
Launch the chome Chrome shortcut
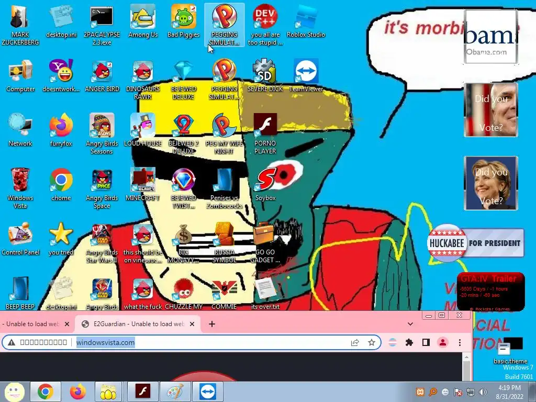[61, 185]
